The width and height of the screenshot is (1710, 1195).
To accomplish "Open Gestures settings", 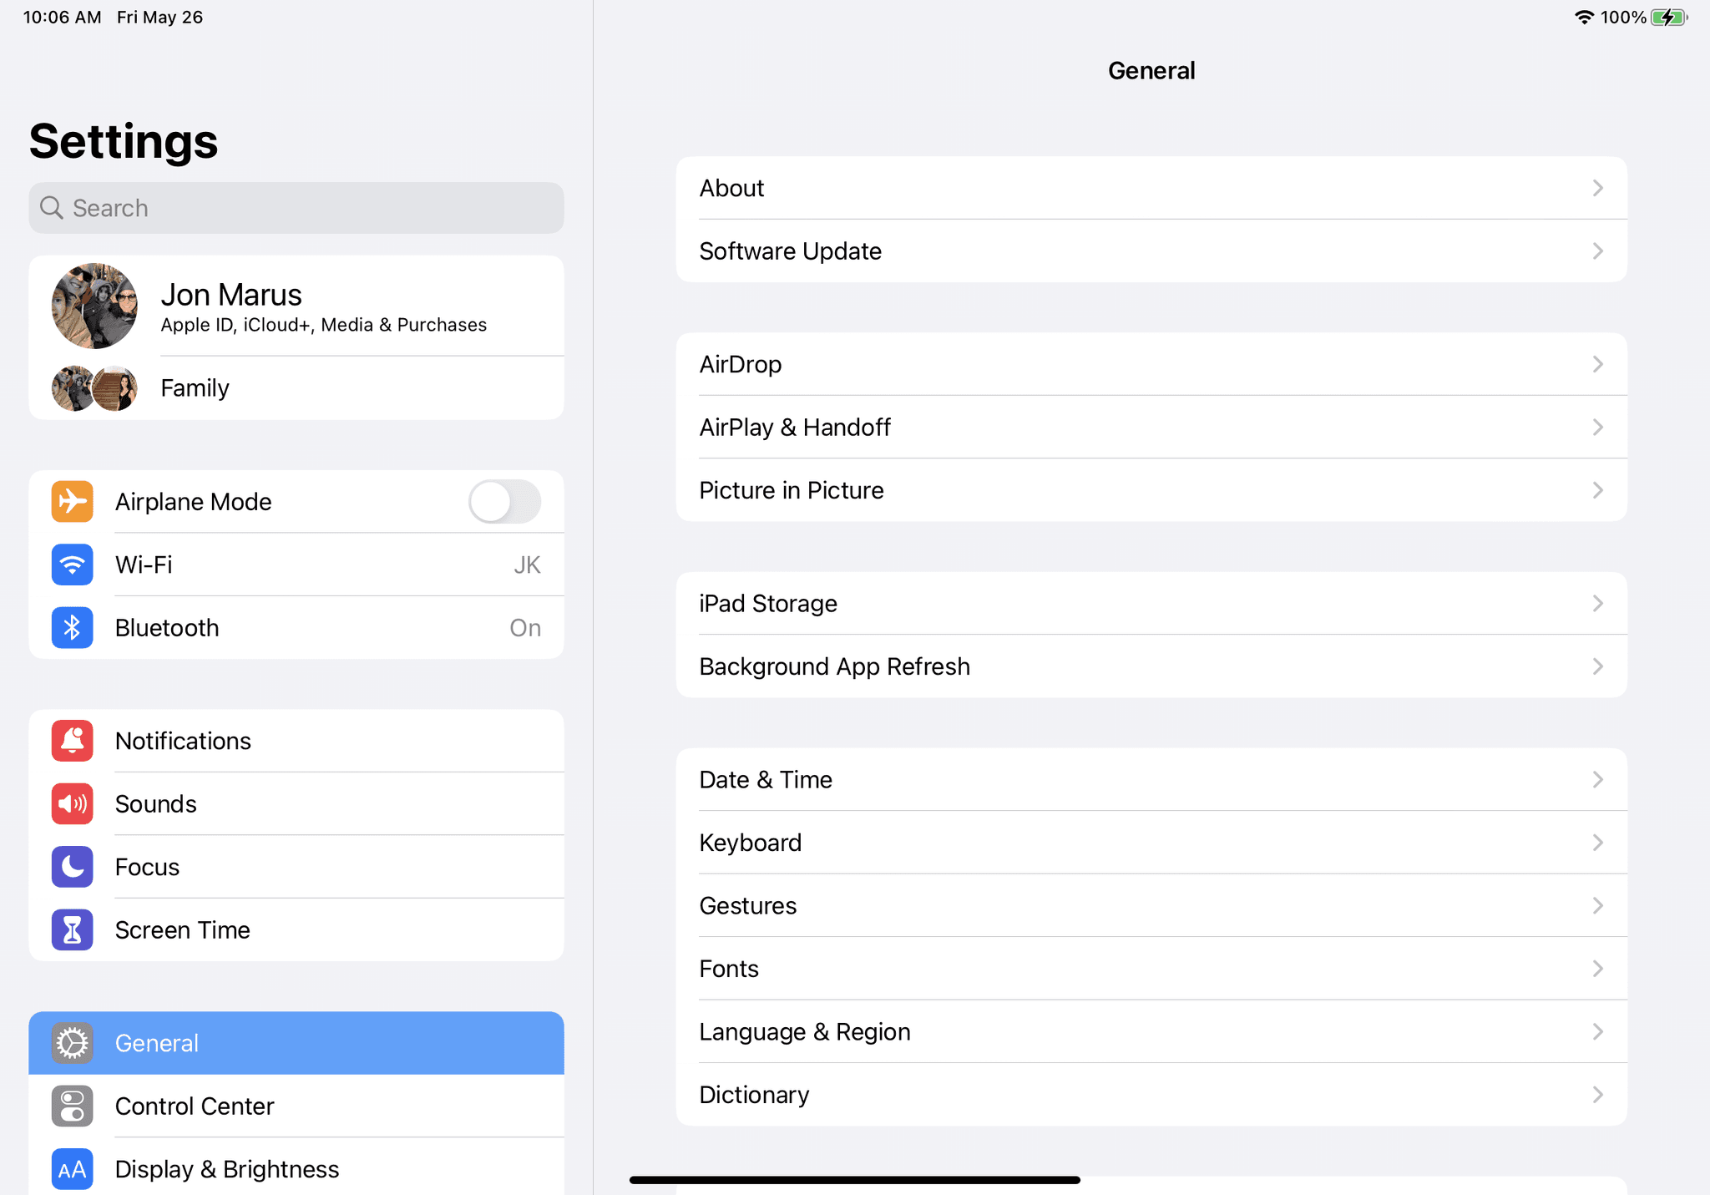I will click(1151, 905).
